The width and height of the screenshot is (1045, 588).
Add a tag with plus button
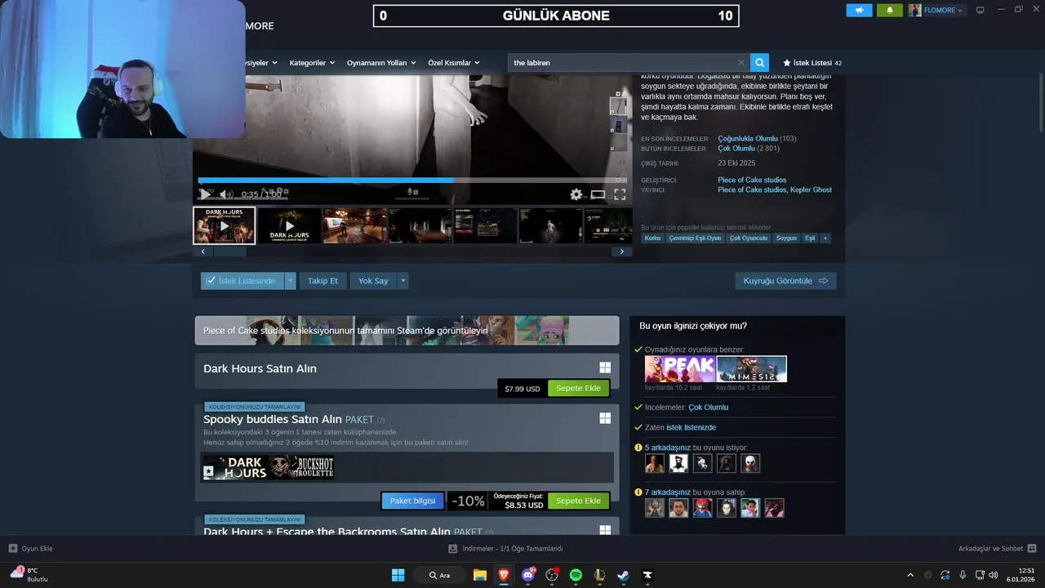(825, 238)
